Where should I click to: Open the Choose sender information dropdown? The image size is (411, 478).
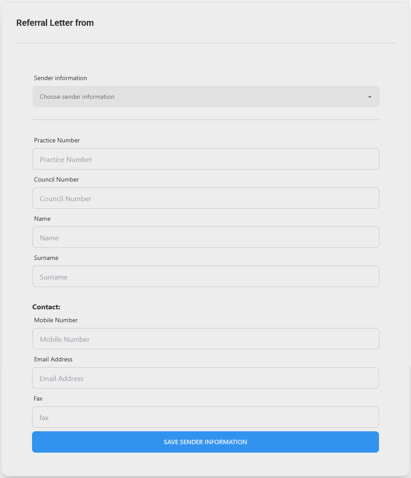tap(200, 97)
